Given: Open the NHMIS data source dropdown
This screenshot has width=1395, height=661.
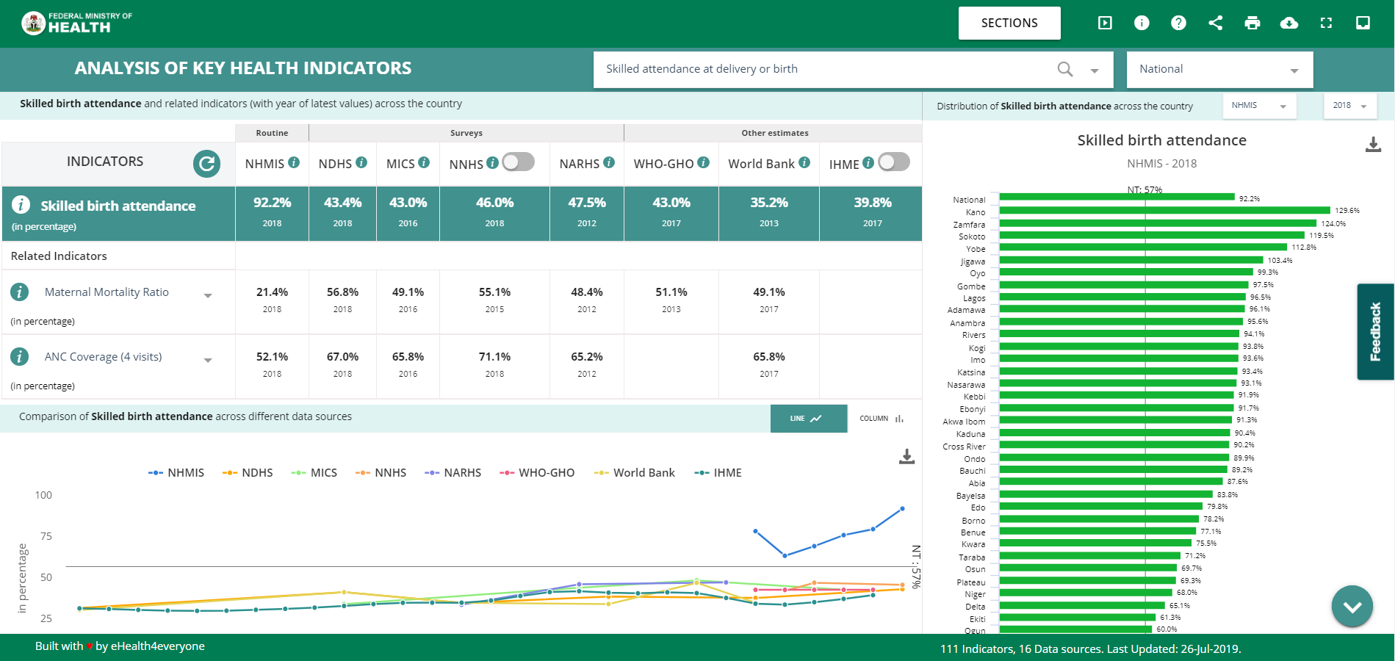Looking at the screenshot, I should coord(1259,106).
